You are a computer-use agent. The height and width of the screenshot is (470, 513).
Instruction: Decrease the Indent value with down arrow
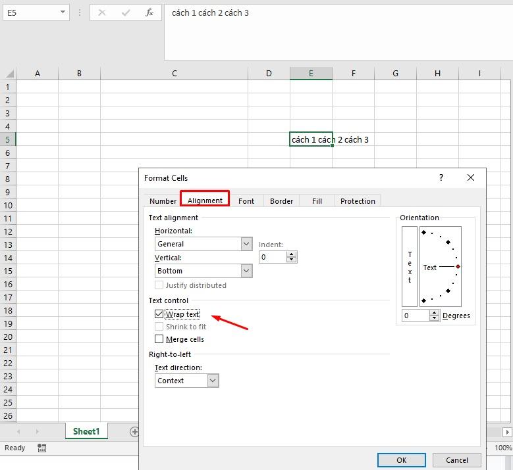pos(291,260)
